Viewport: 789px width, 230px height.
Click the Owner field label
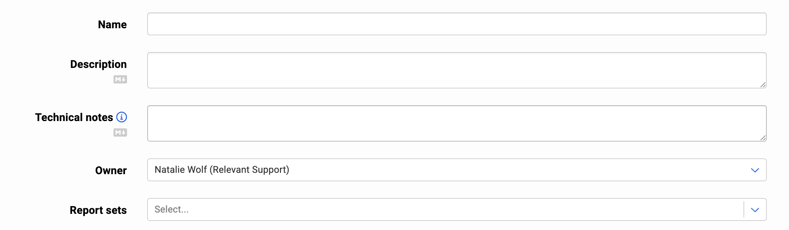pyautogui.click(x=111, y=170)
